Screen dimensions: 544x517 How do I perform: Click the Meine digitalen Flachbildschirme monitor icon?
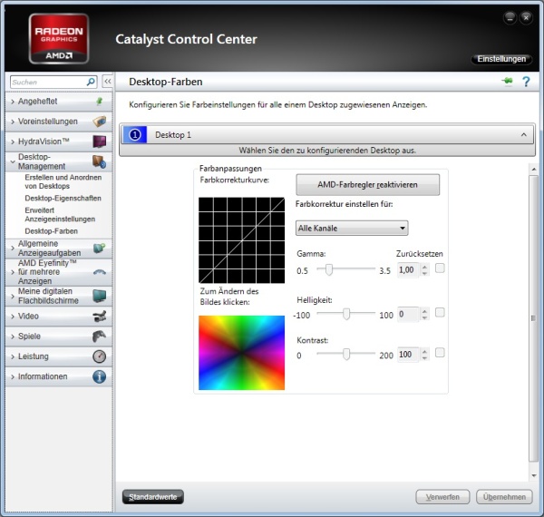click(x=100, y=296)
